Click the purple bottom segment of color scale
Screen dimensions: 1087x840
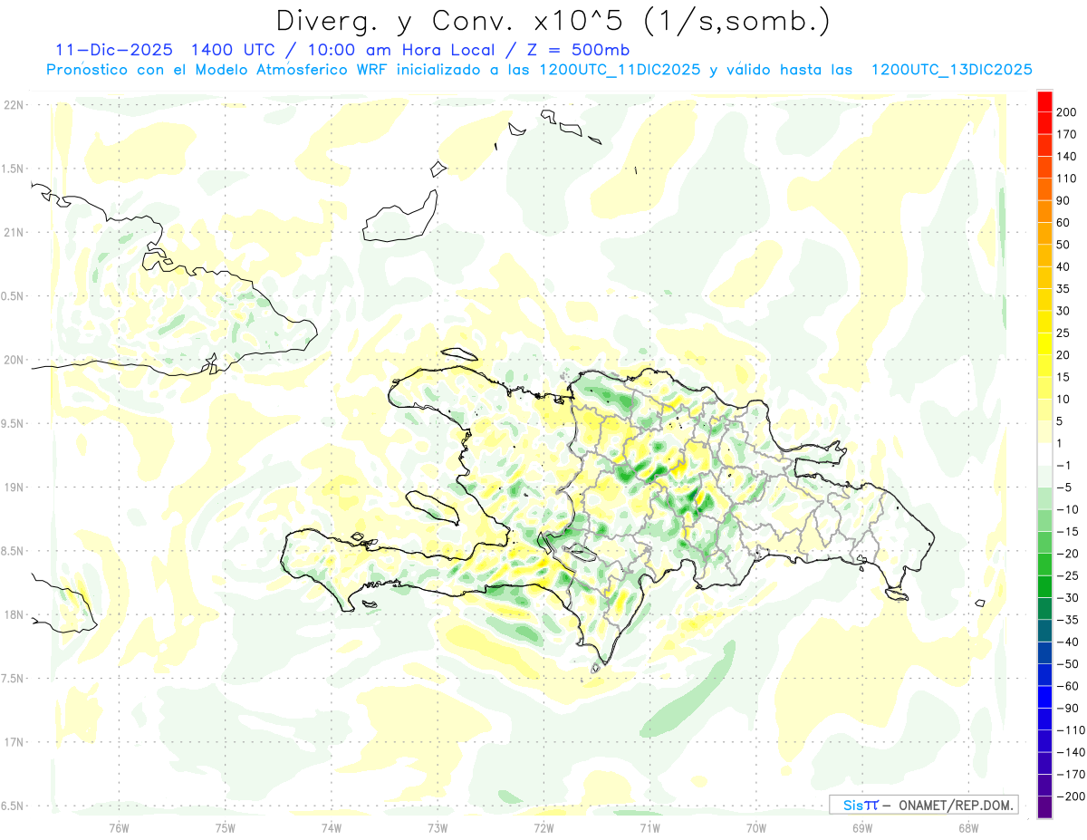click(1045, 807)
